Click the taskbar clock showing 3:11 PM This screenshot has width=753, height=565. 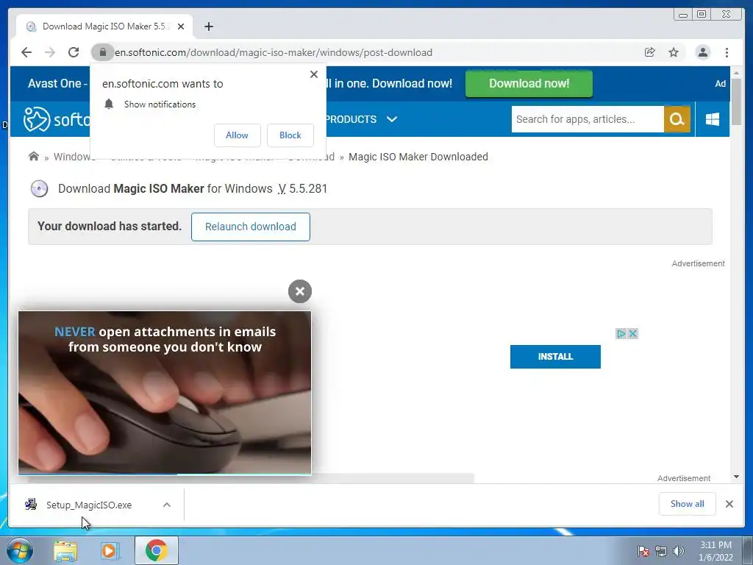click(715, 551)
